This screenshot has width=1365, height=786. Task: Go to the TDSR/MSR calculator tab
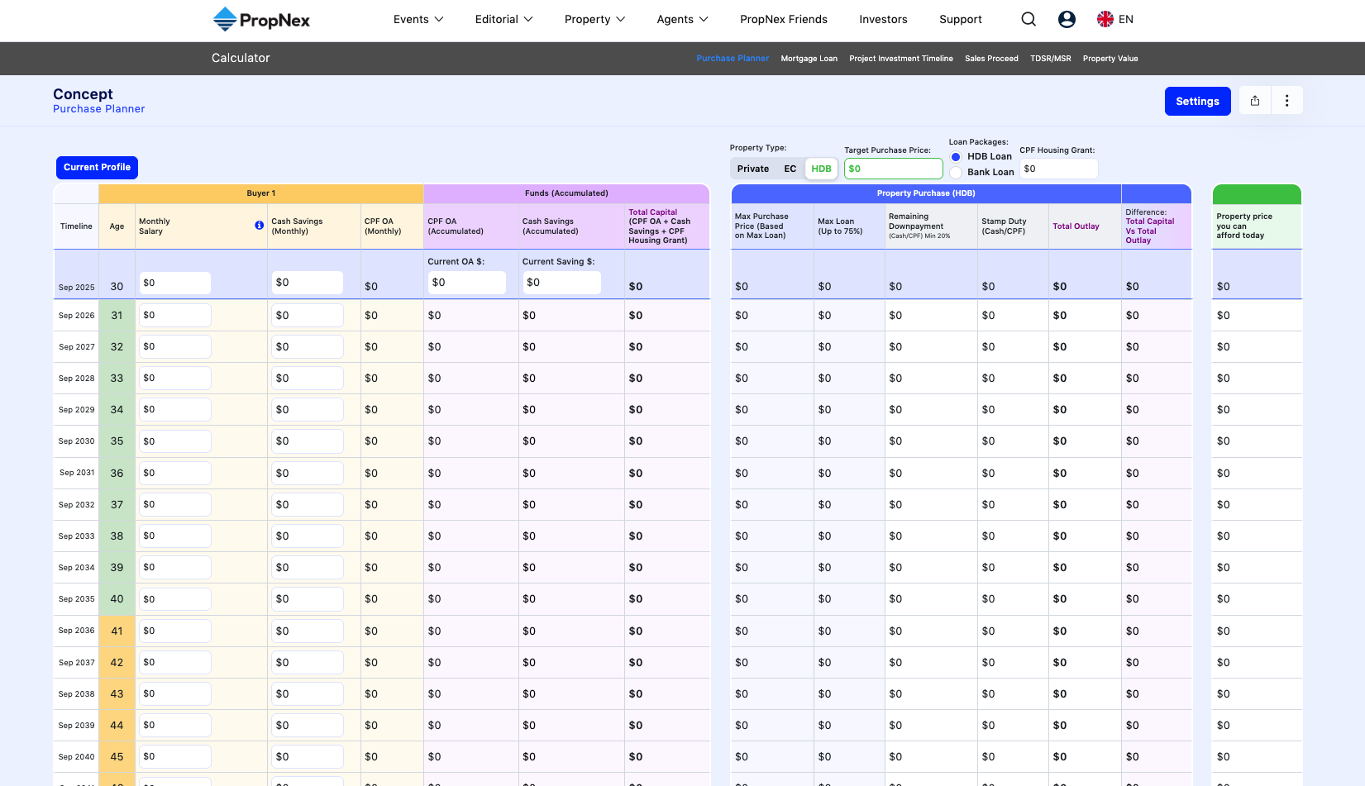pos(1050,59)
